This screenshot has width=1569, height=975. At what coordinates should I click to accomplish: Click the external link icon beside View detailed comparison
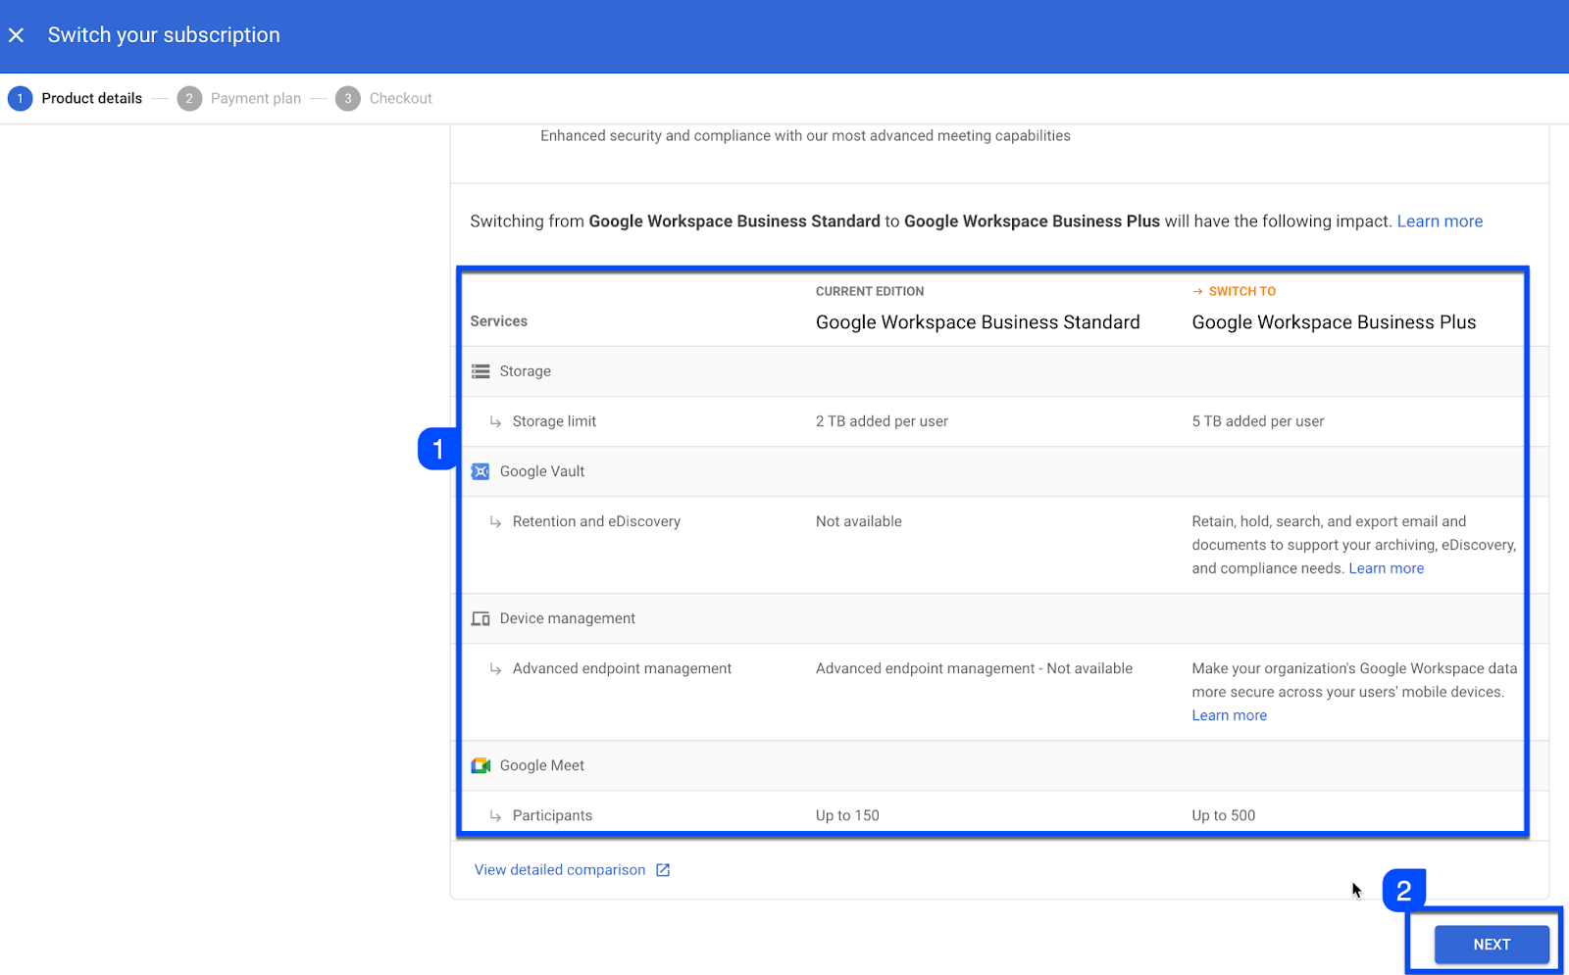663,870
